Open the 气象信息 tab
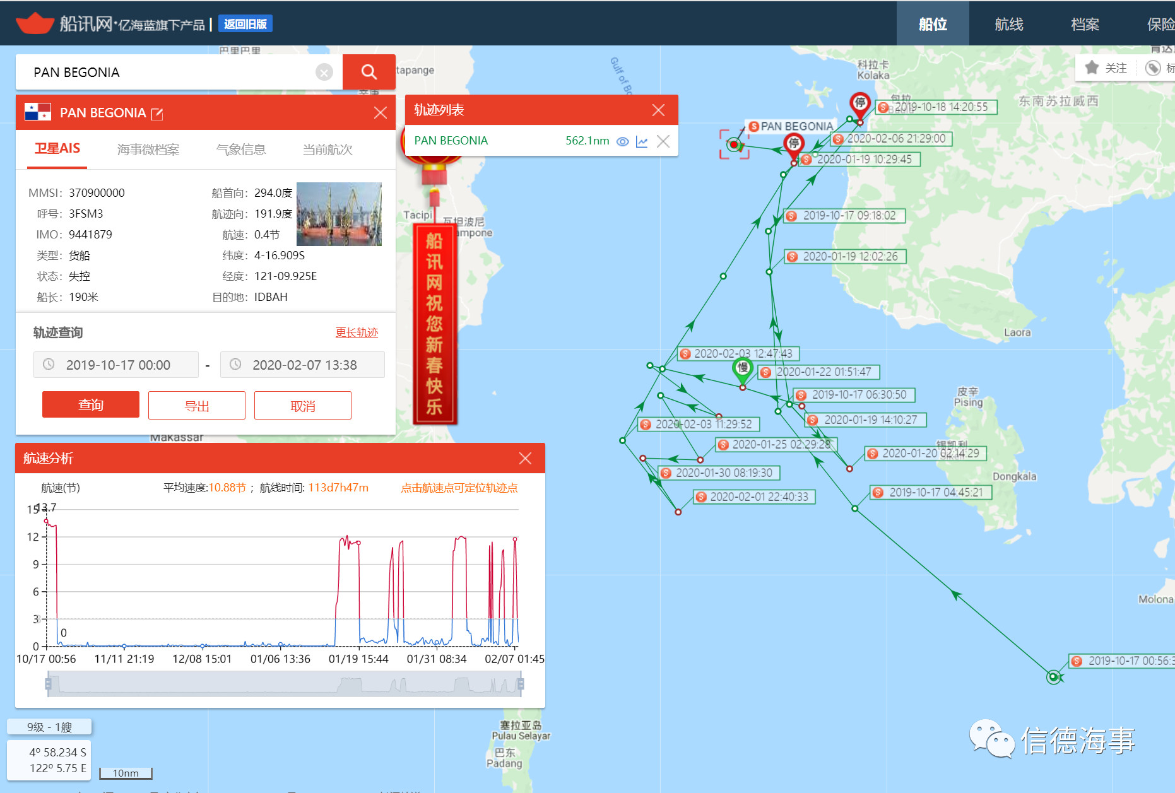This screenshot has height=793, width=1175. 240,150
